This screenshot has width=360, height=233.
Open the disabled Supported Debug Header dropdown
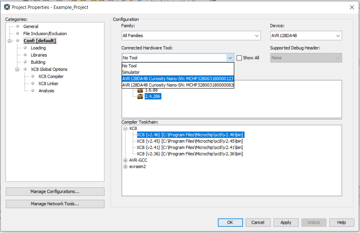click(306, 58)
